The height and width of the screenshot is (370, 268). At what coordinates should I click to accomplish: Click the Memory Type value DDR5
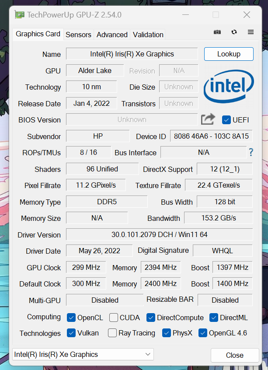(x=107, y=202)
